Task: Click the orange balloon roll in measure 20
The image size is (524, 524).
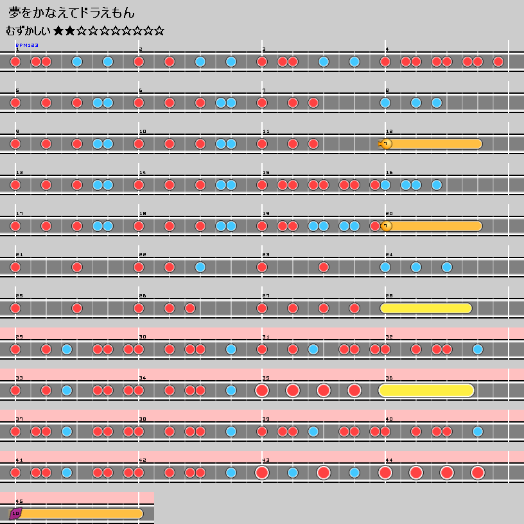Action: point(432,226)
